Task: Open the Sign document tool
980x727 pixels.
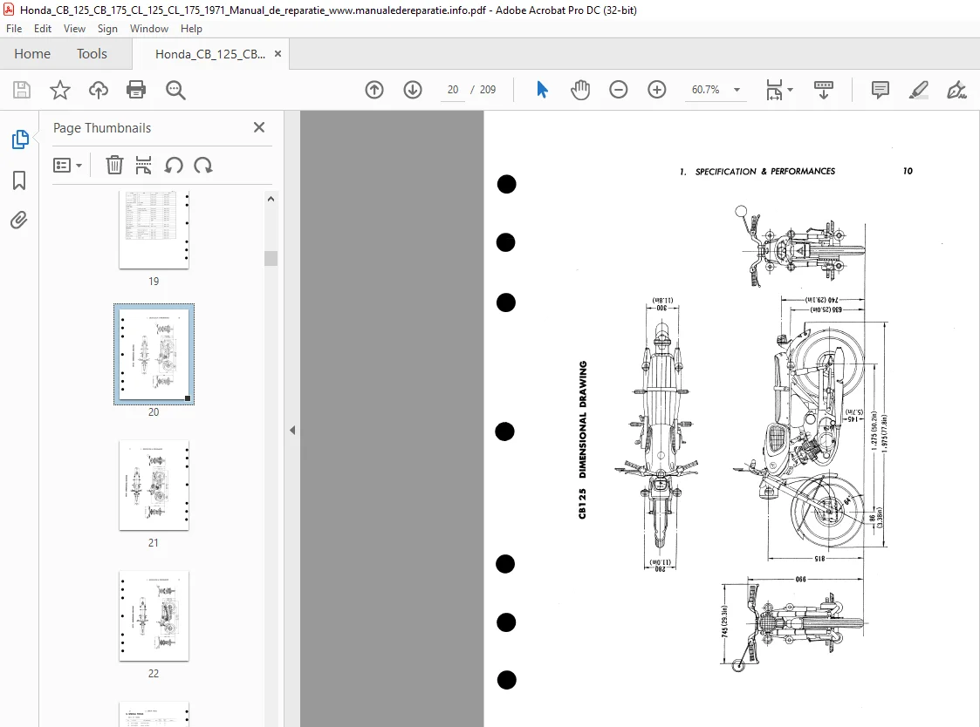Action: pyautogui.click(x=957, y=90)
